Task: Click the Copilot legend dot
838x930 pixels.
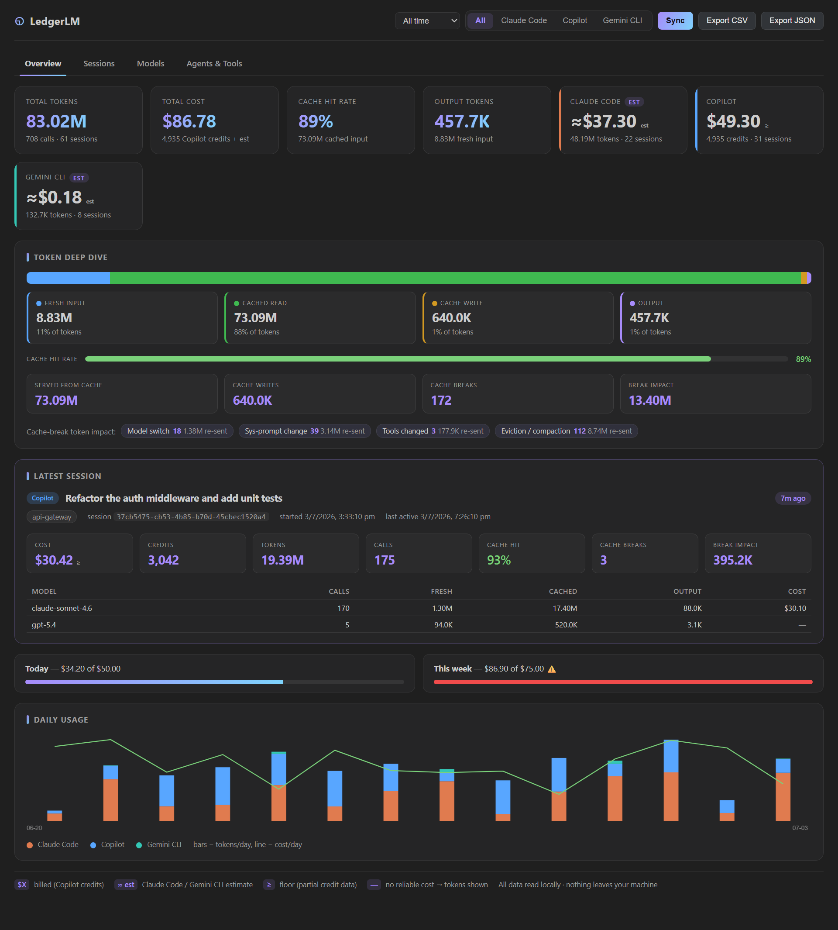Action: [x=93, y=845]
